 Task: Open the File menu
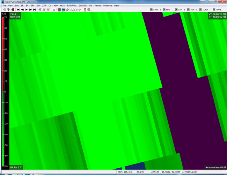point(5,6)
